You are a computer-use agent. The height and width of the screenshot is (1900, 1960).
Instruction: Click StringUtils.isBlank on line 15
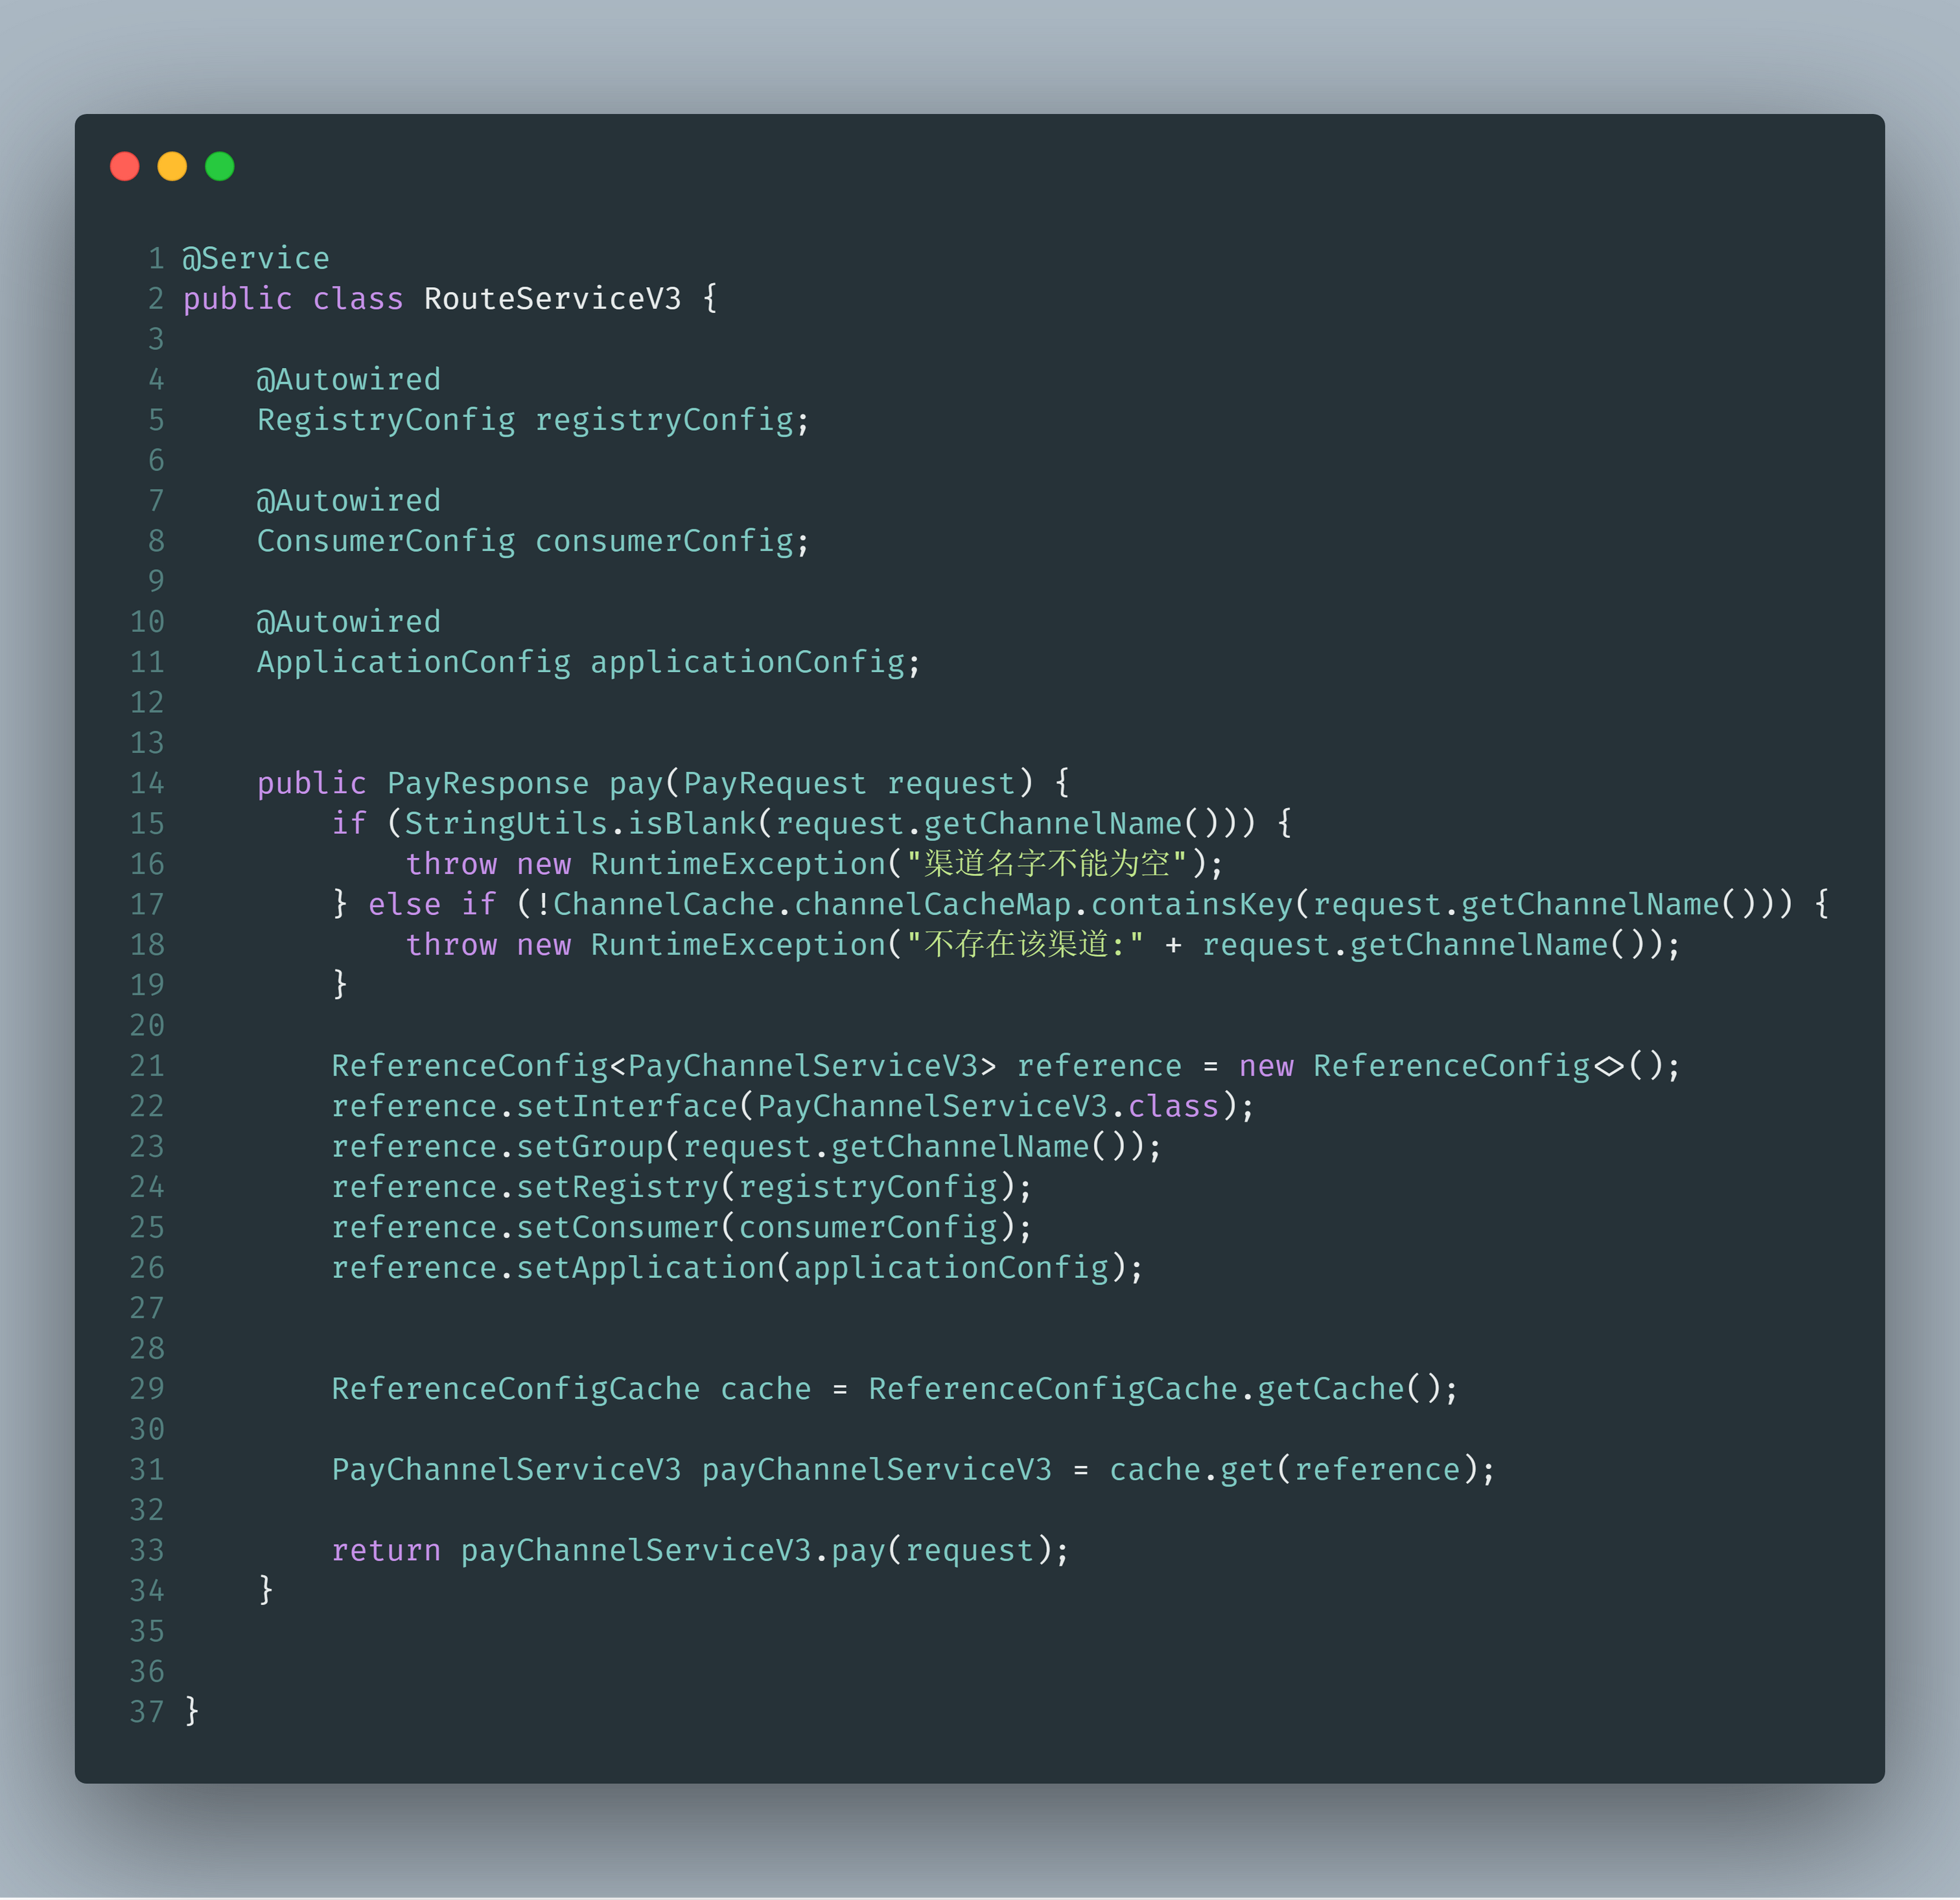click(580, 824)
